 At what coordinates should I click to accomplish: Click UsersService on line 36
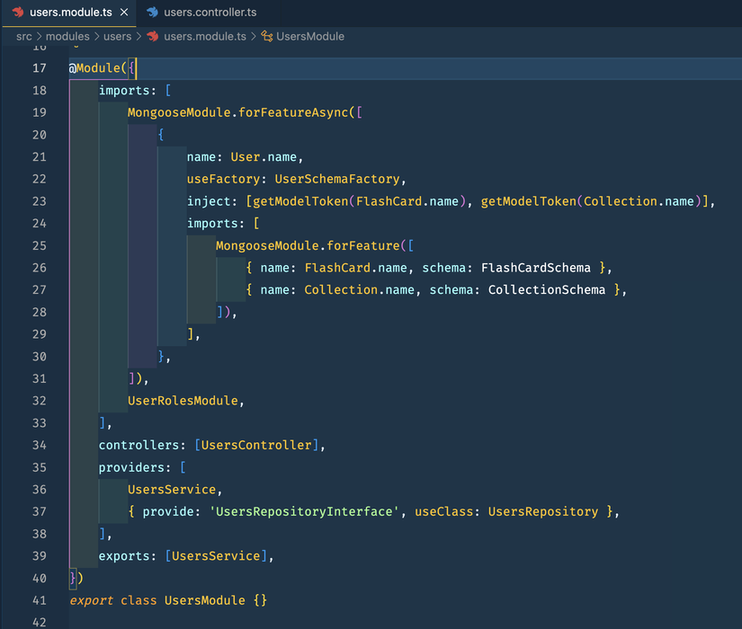point(172,490)
